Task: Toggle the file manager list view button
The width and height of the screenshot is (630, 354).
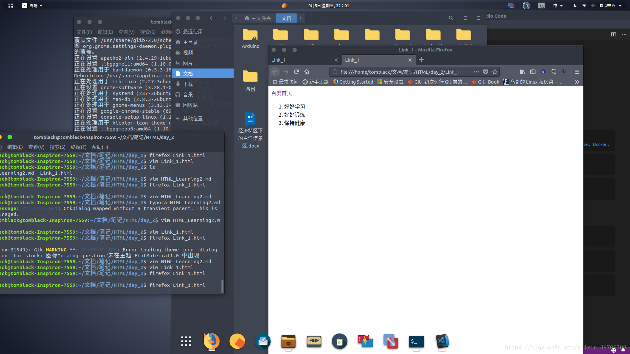Action: (x=465, y=18)
